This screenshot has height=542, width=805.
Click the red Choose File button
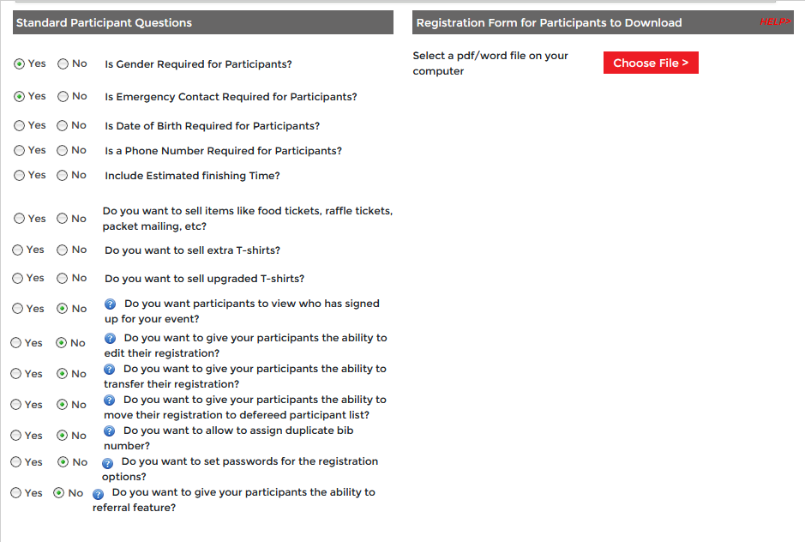coord(651,63)
